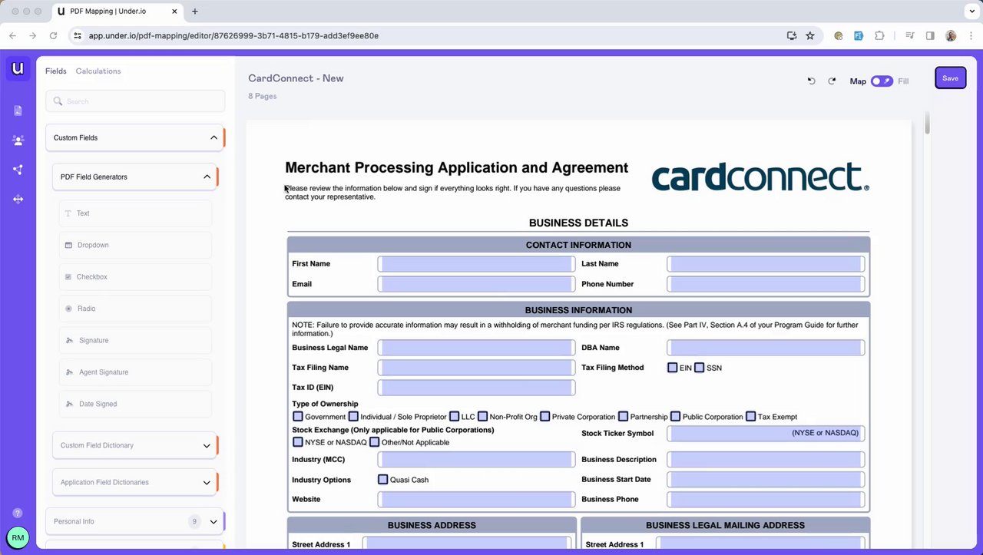Click the undo arrow icon
Screen dimensions: 983x555
coord(811,81)
